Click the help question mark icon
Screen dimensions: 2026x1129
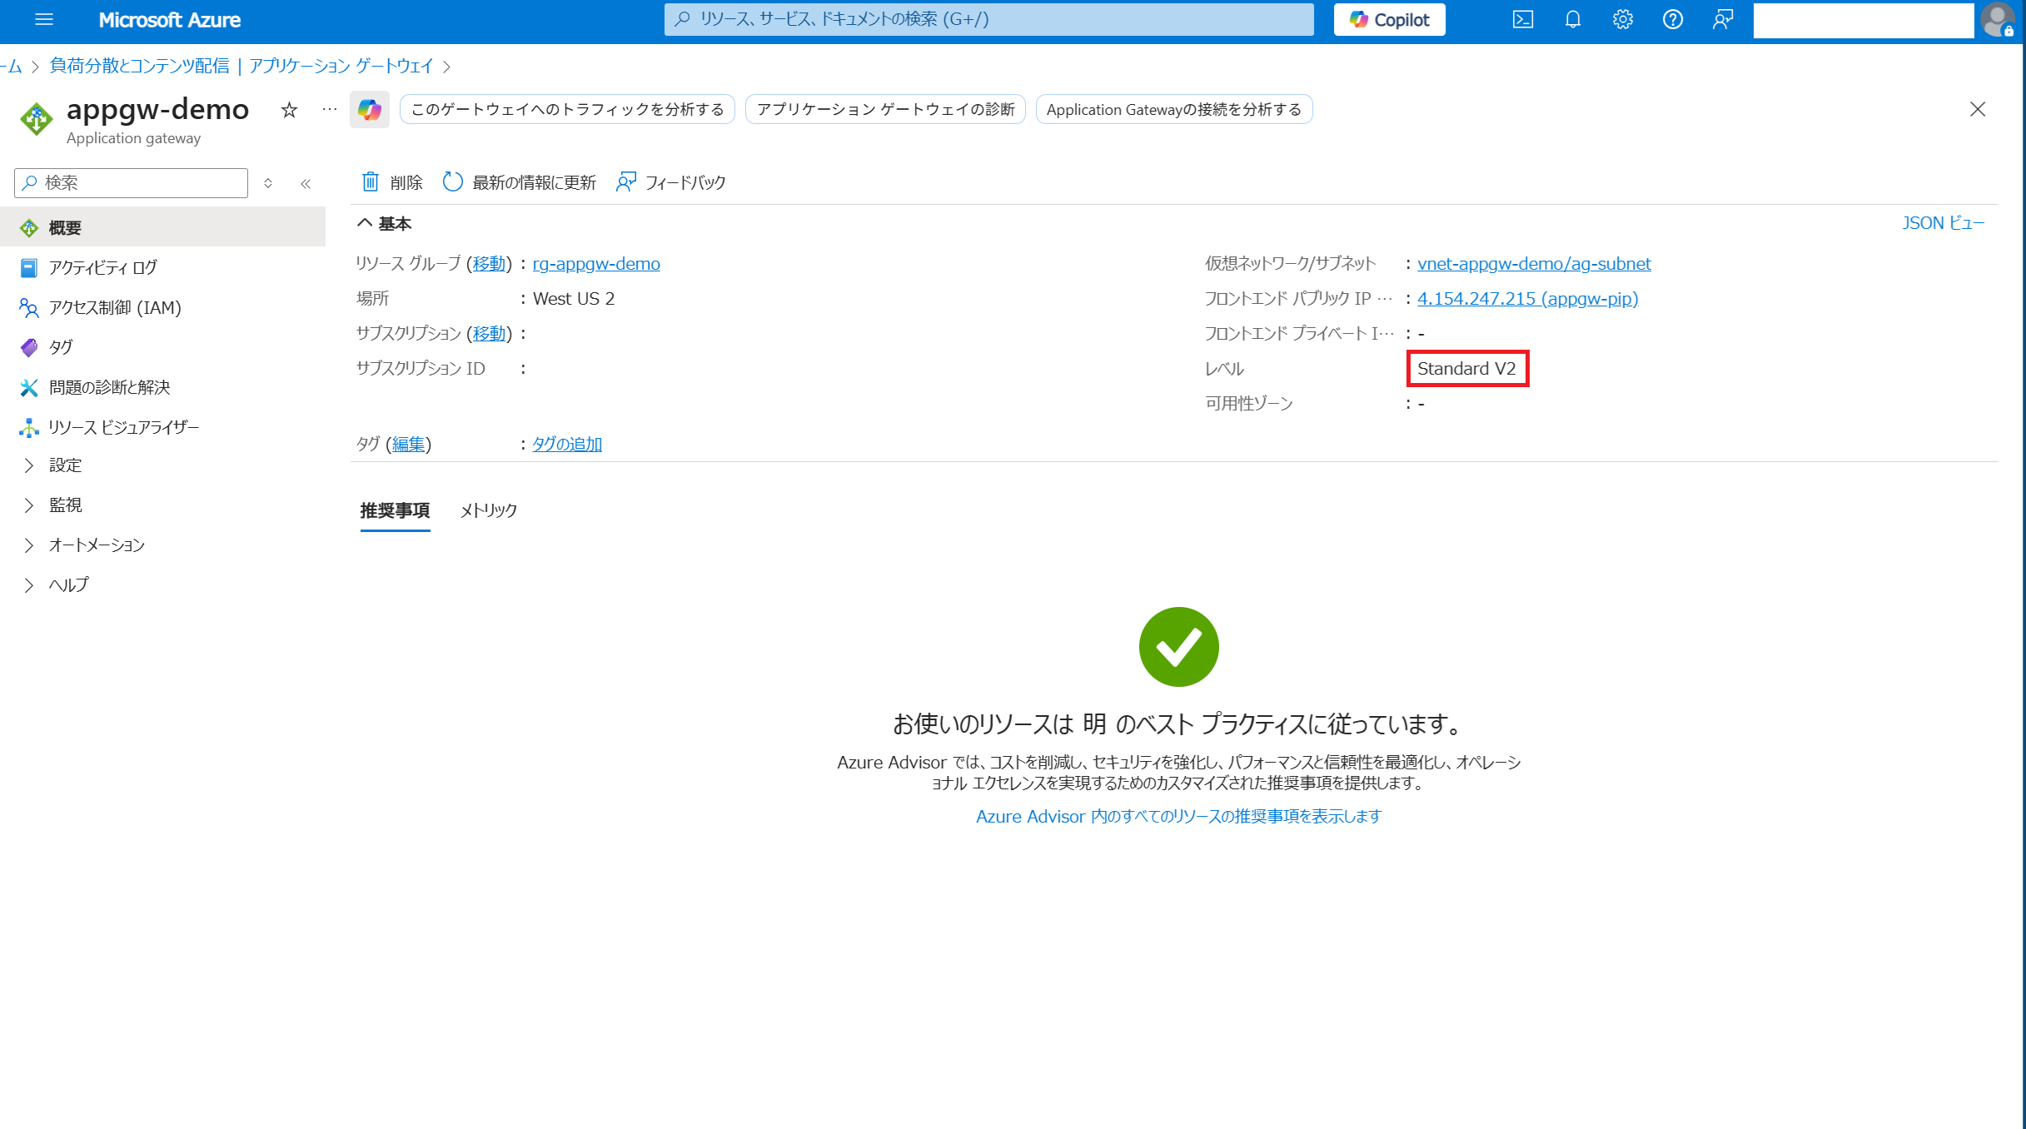point(1672,20)
